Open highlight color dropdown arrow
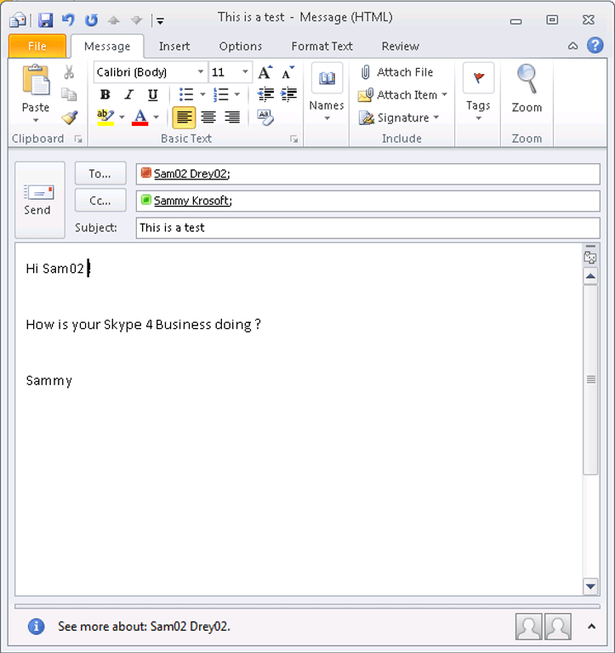 point(122,117)
